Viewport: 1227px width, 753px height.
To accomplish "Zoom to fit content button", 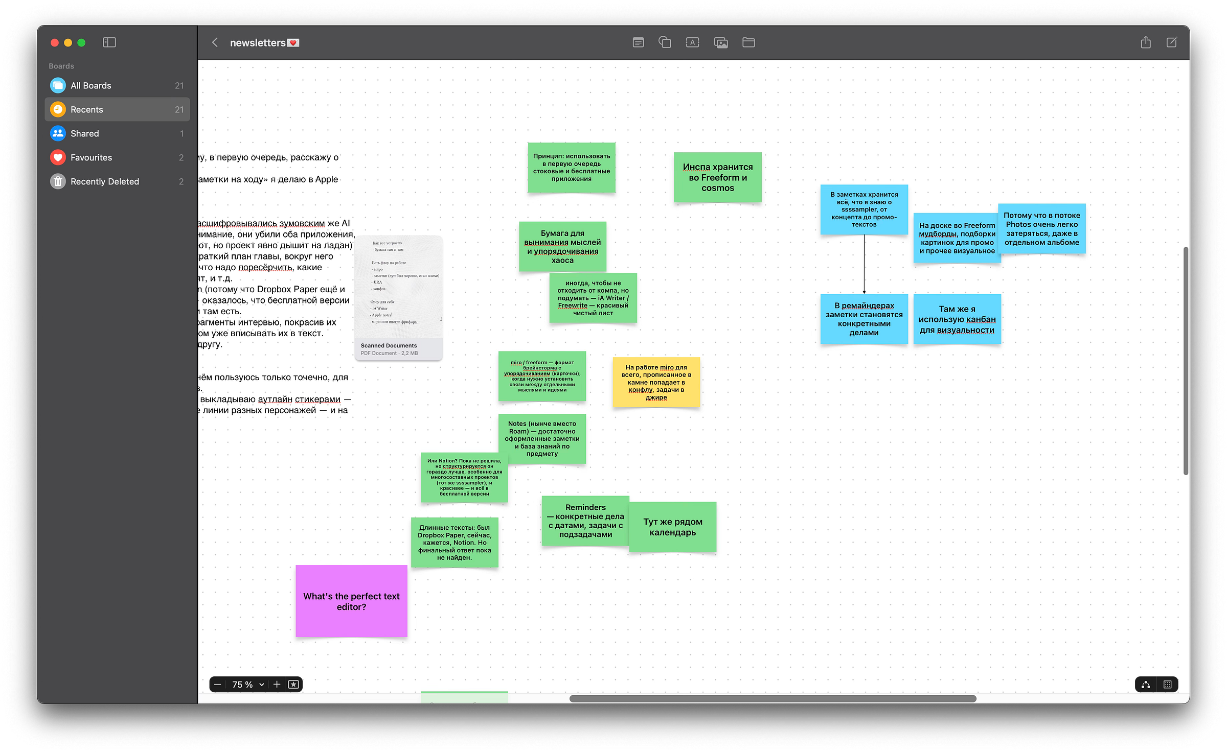I will click(293, 685).
